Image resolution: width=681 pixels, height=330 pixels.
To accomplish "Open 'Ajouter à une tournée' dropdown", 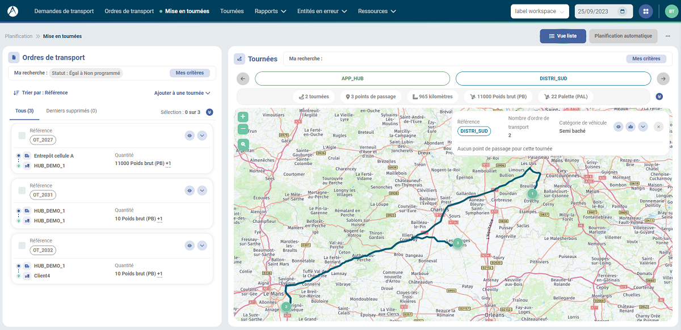I will tap(182, 93).
